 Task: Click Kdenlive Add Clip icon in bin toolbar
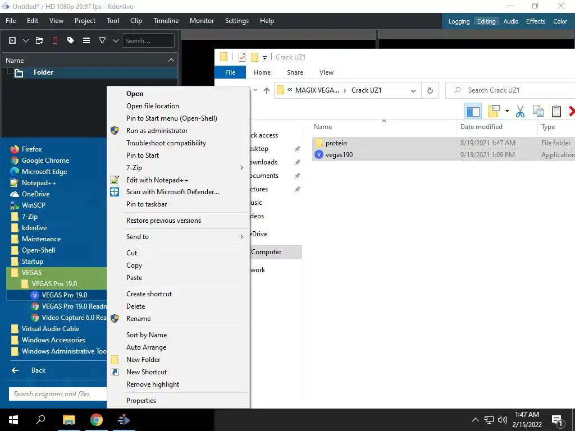click(x=12, y=40)
